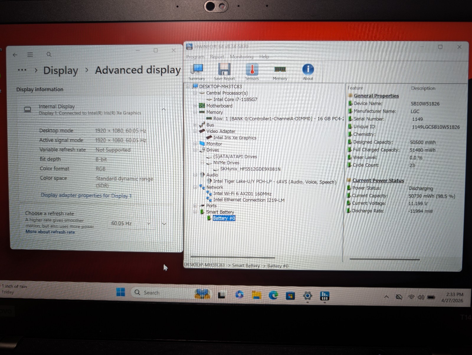
Task: Click the Audio speaker icon in tree
Action: (202, 175)
